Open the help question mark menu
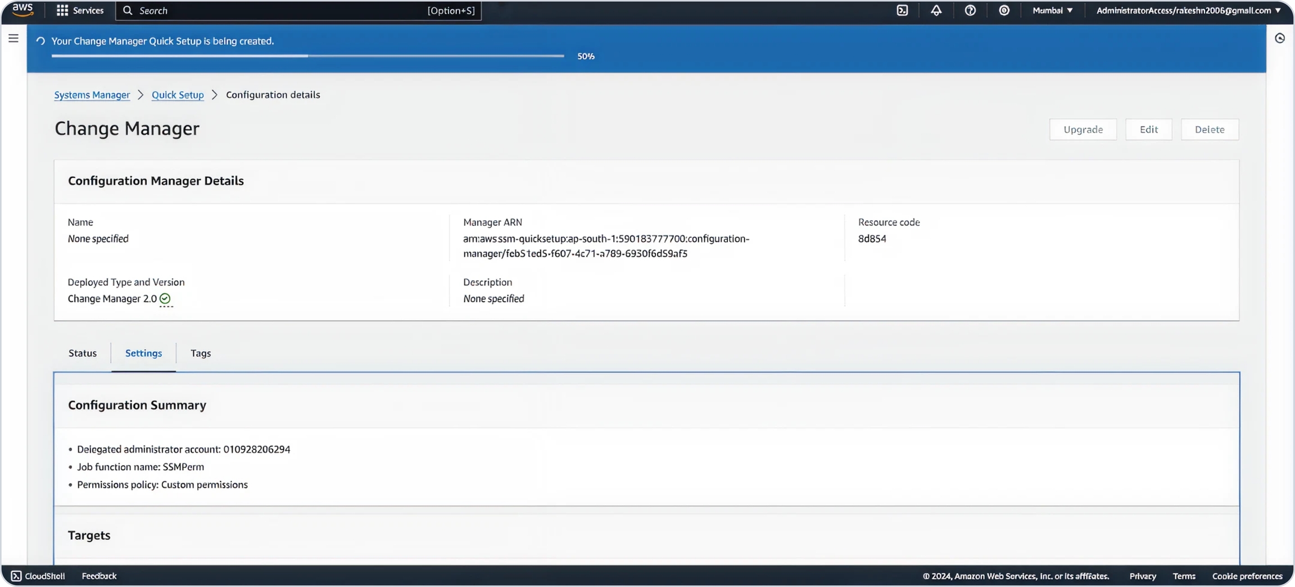1295x587 pixels. point(970,11)
